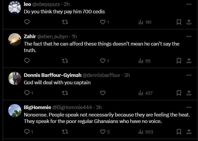Share Zahir's tweet
This screenshot has height=141, width=198.
click(189, 61)
